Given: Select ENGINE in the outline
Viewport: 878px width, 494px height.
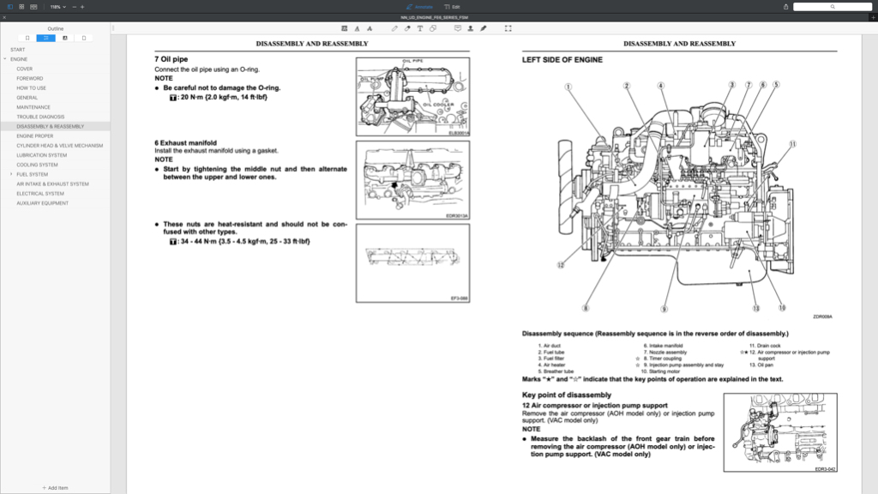Looking at the screenshot, I should 19,59.
